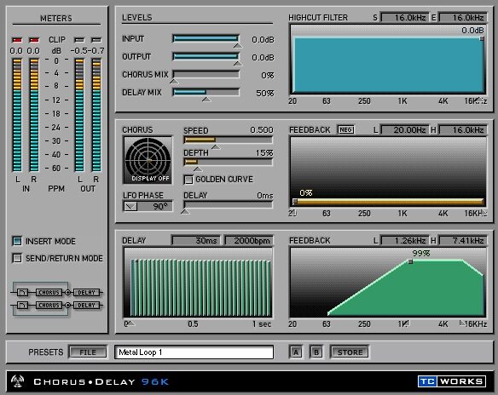Click the DEPTH 15% value

(x=264, y=153)
